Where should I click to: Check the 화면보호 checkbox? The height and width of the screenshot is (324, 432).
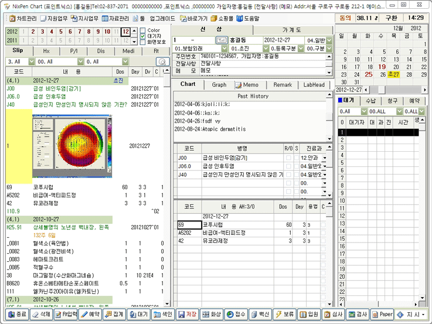[x=143, y=42]
